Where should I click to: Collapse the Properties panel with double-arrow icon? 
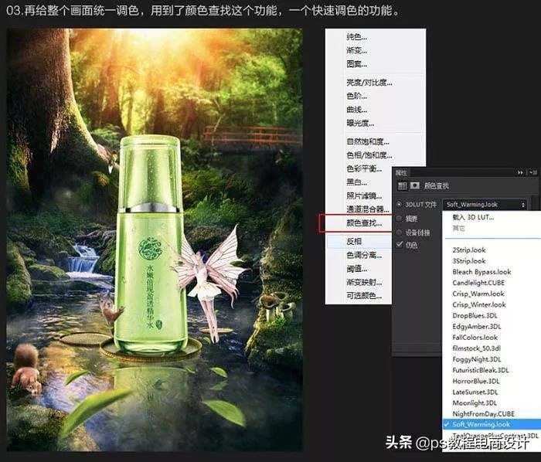click(520, 172)
